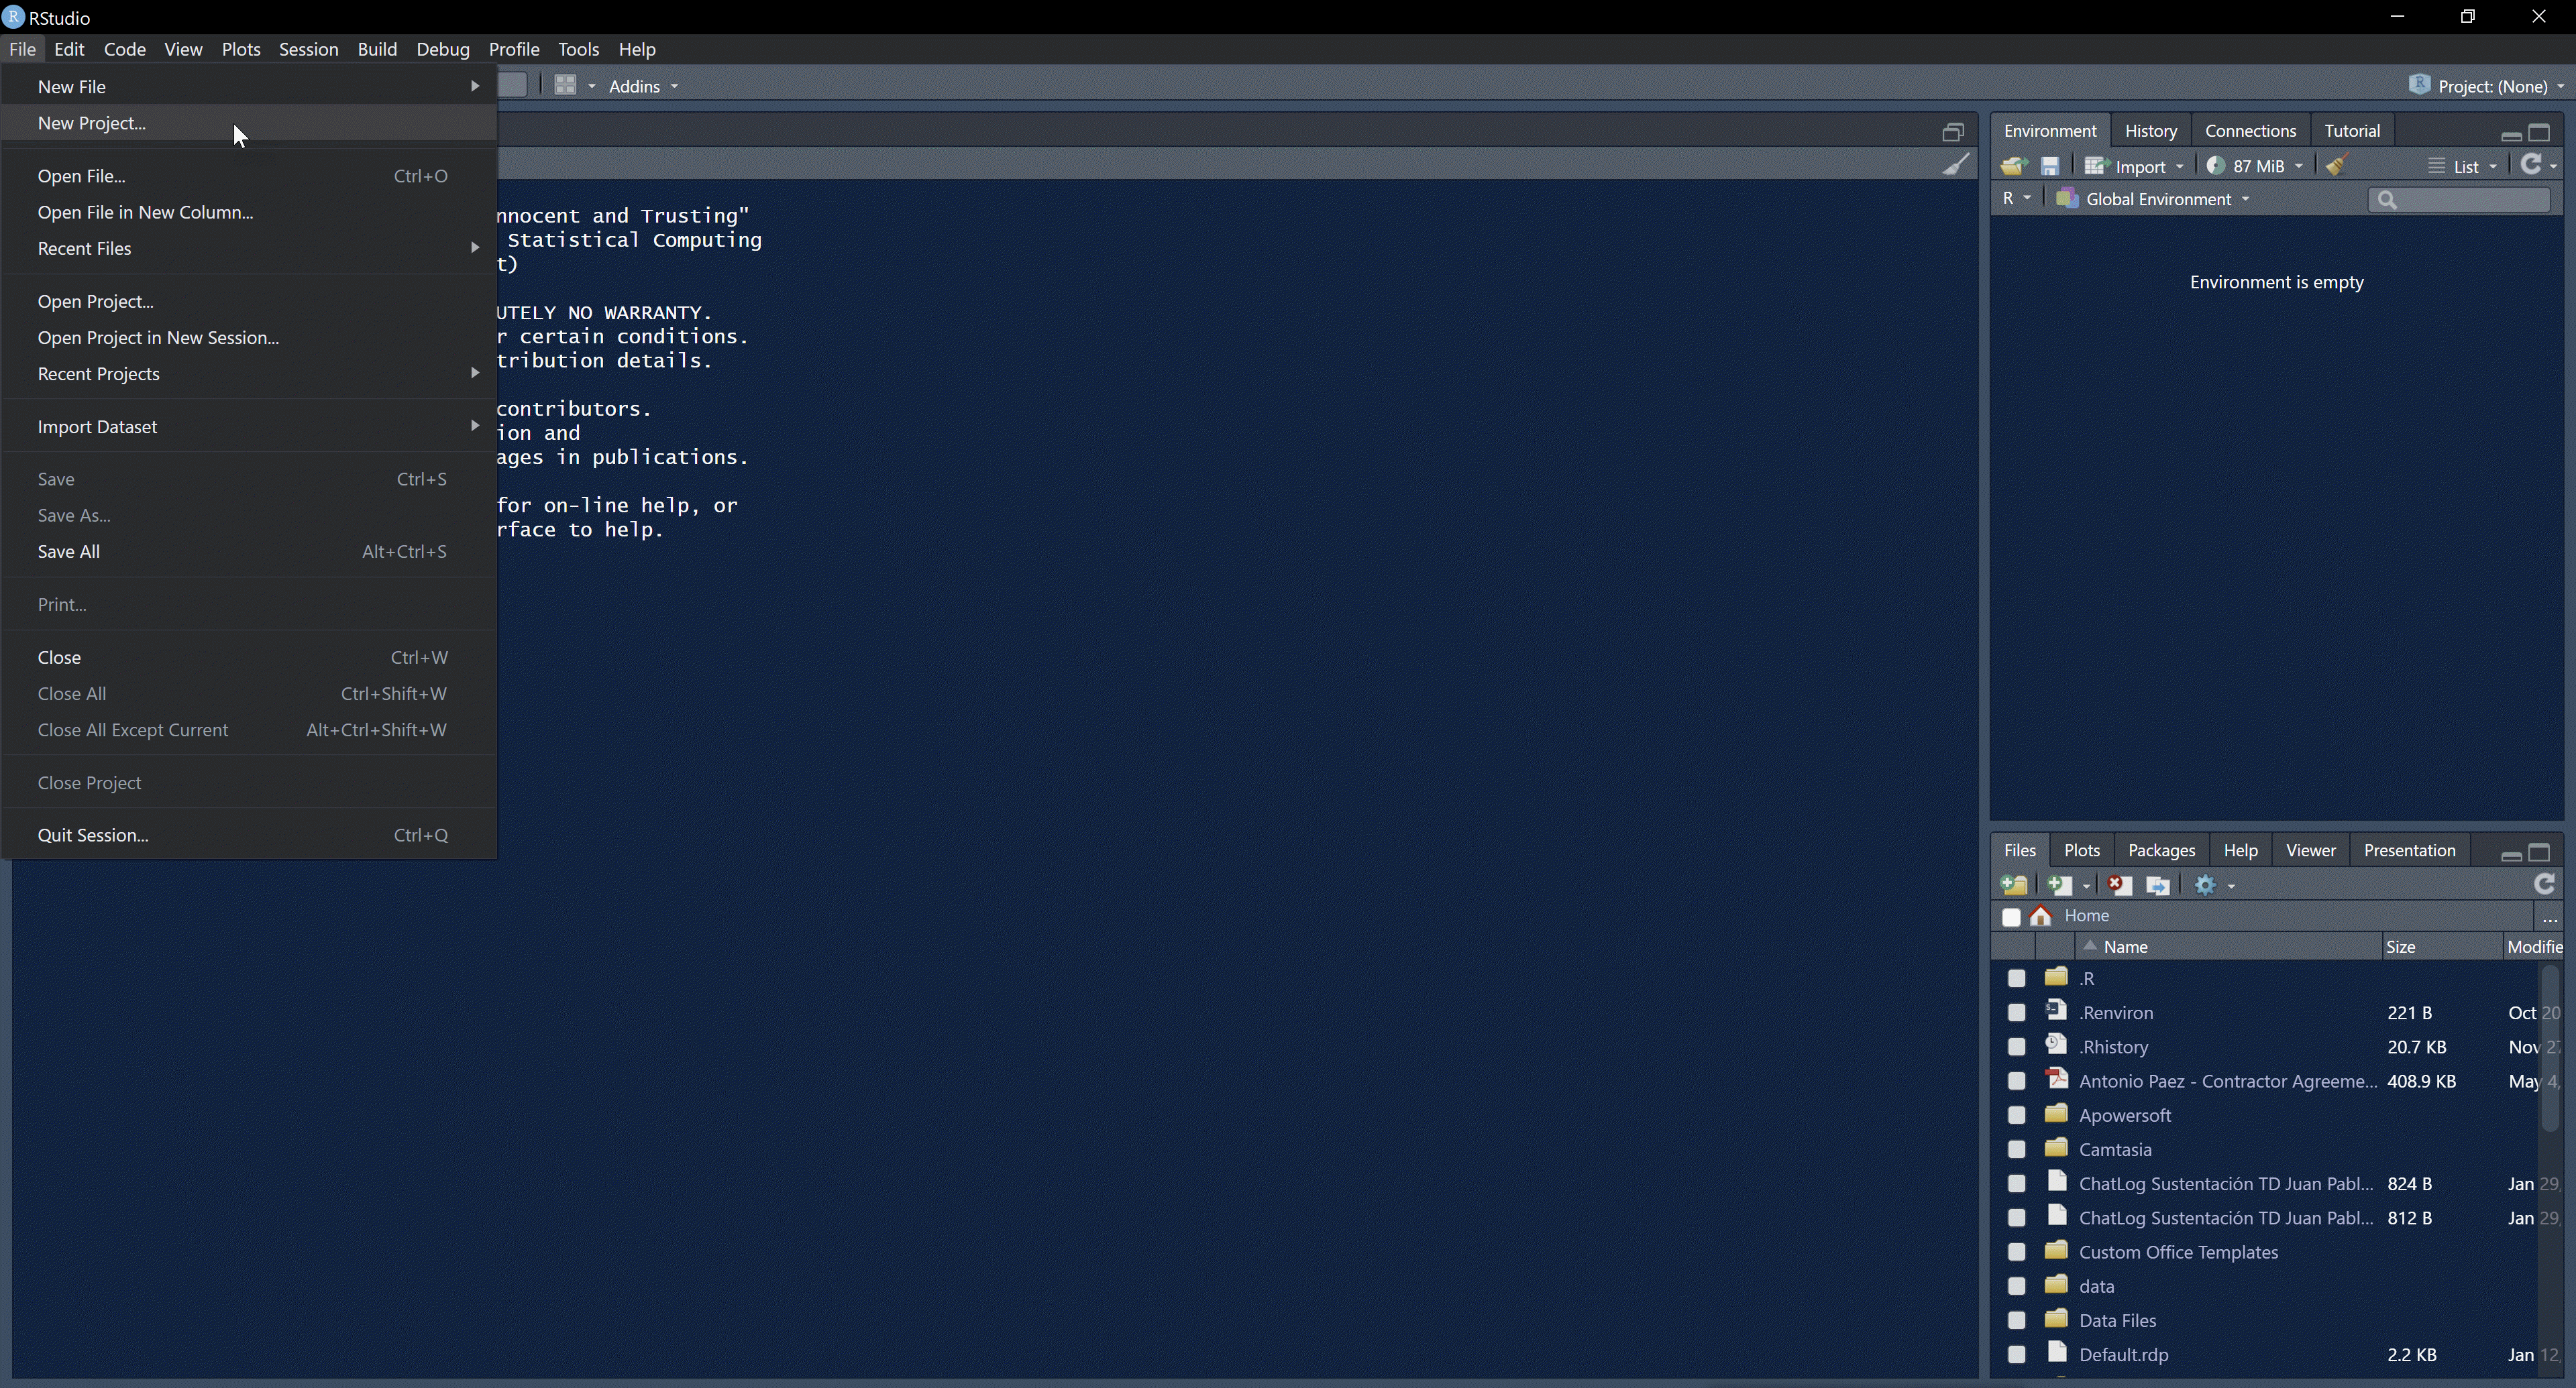Click the New Folder icon in the Files pane
The height and width of the screenshot is (1388, 2576).
[2014, 885]
